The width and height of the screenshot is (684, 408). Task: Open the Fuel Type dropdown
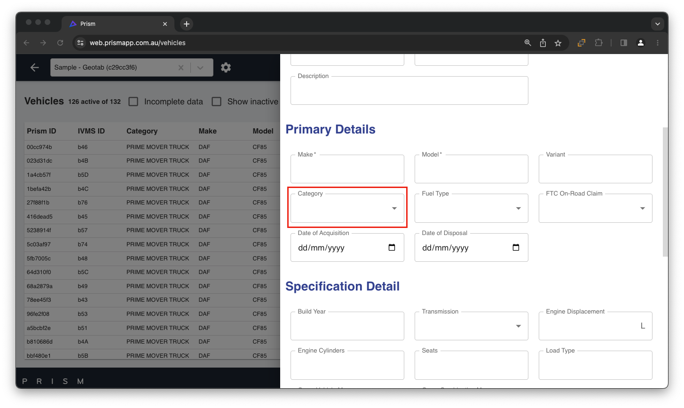[x=471, y=208]
